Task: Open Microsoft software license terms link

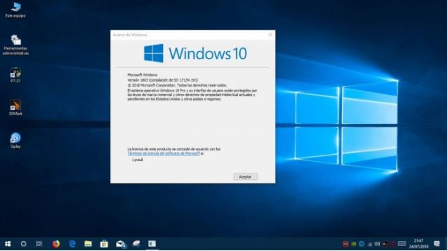Action: coord(164,153)
